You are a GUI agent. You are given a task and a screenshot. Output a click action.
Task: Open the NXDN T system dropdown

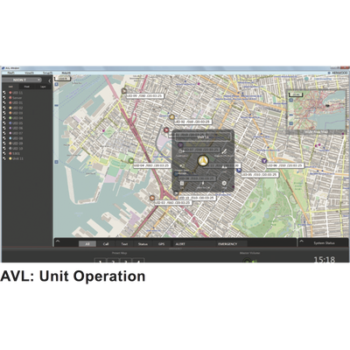click(x=23, y=80)
